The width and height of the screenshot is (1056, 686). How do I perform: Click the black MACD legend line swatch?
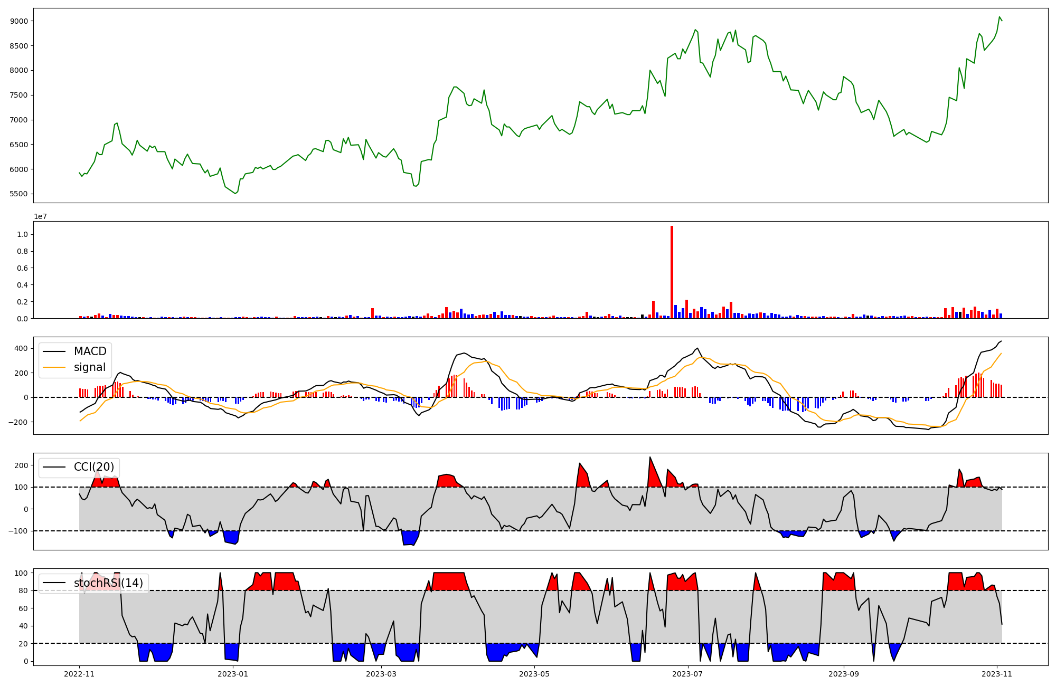[54, 351]
